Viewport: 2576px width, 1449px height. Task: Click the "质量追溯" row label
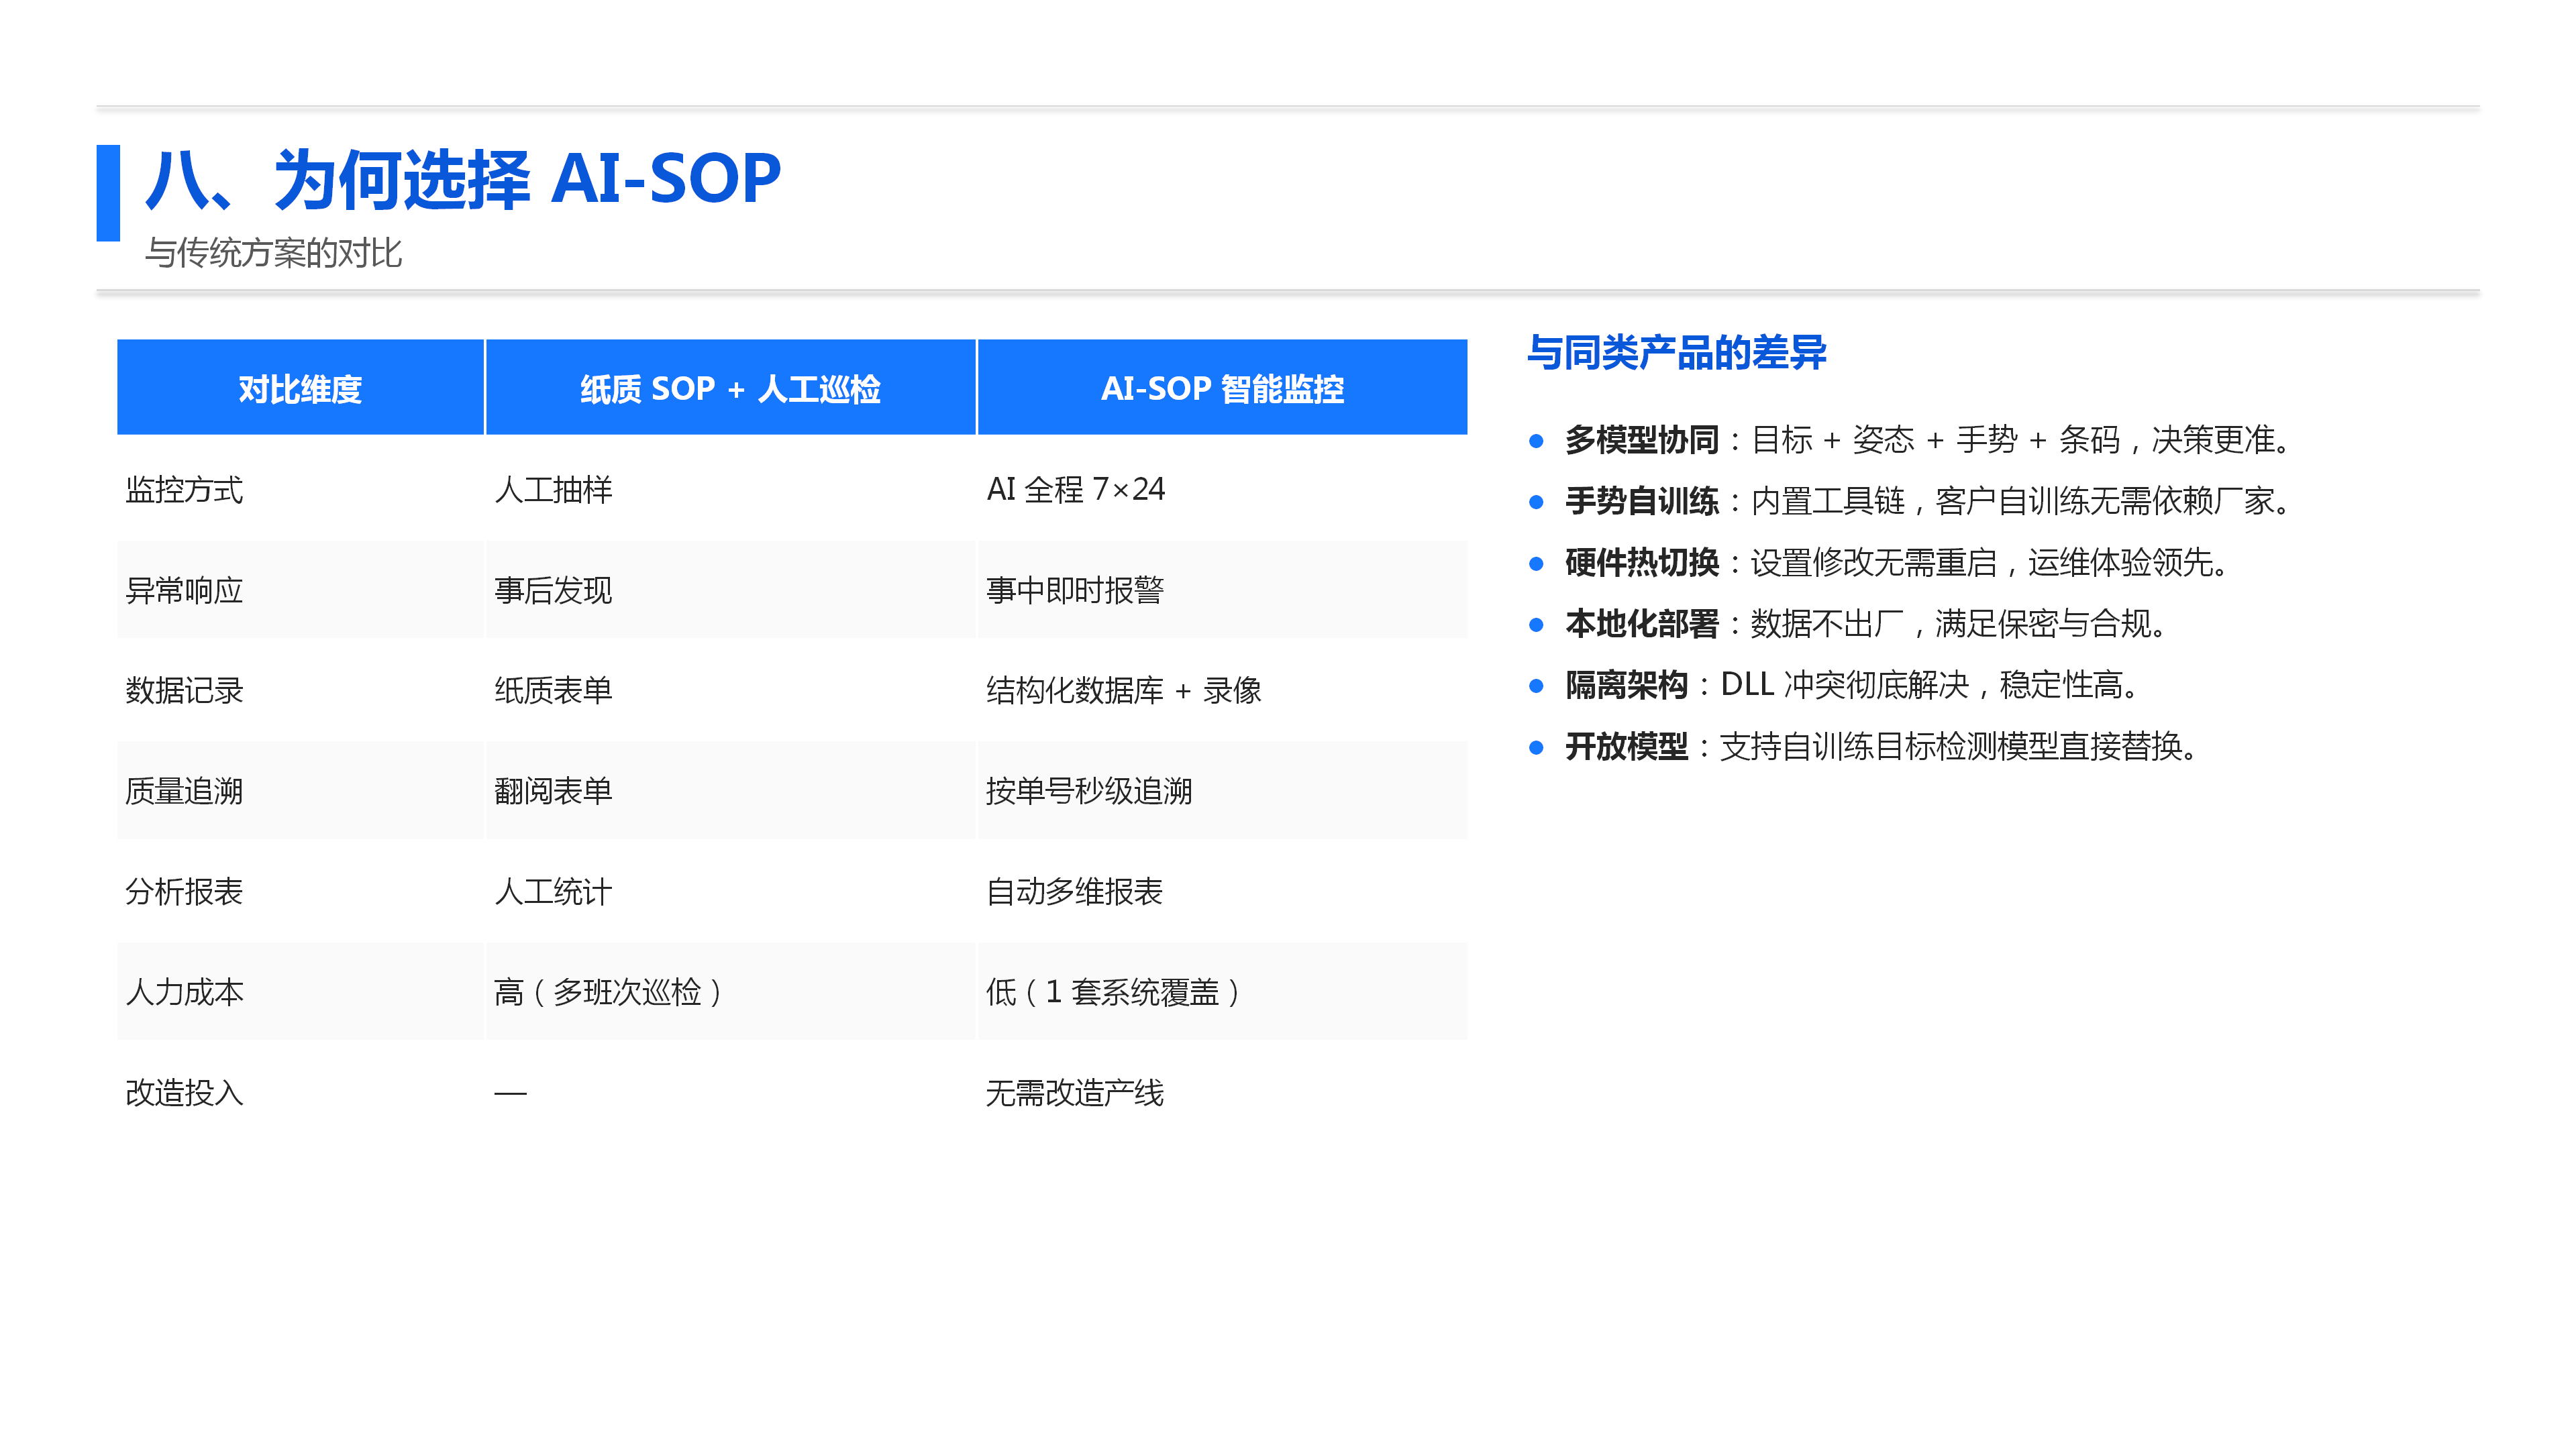coord(184,791)
